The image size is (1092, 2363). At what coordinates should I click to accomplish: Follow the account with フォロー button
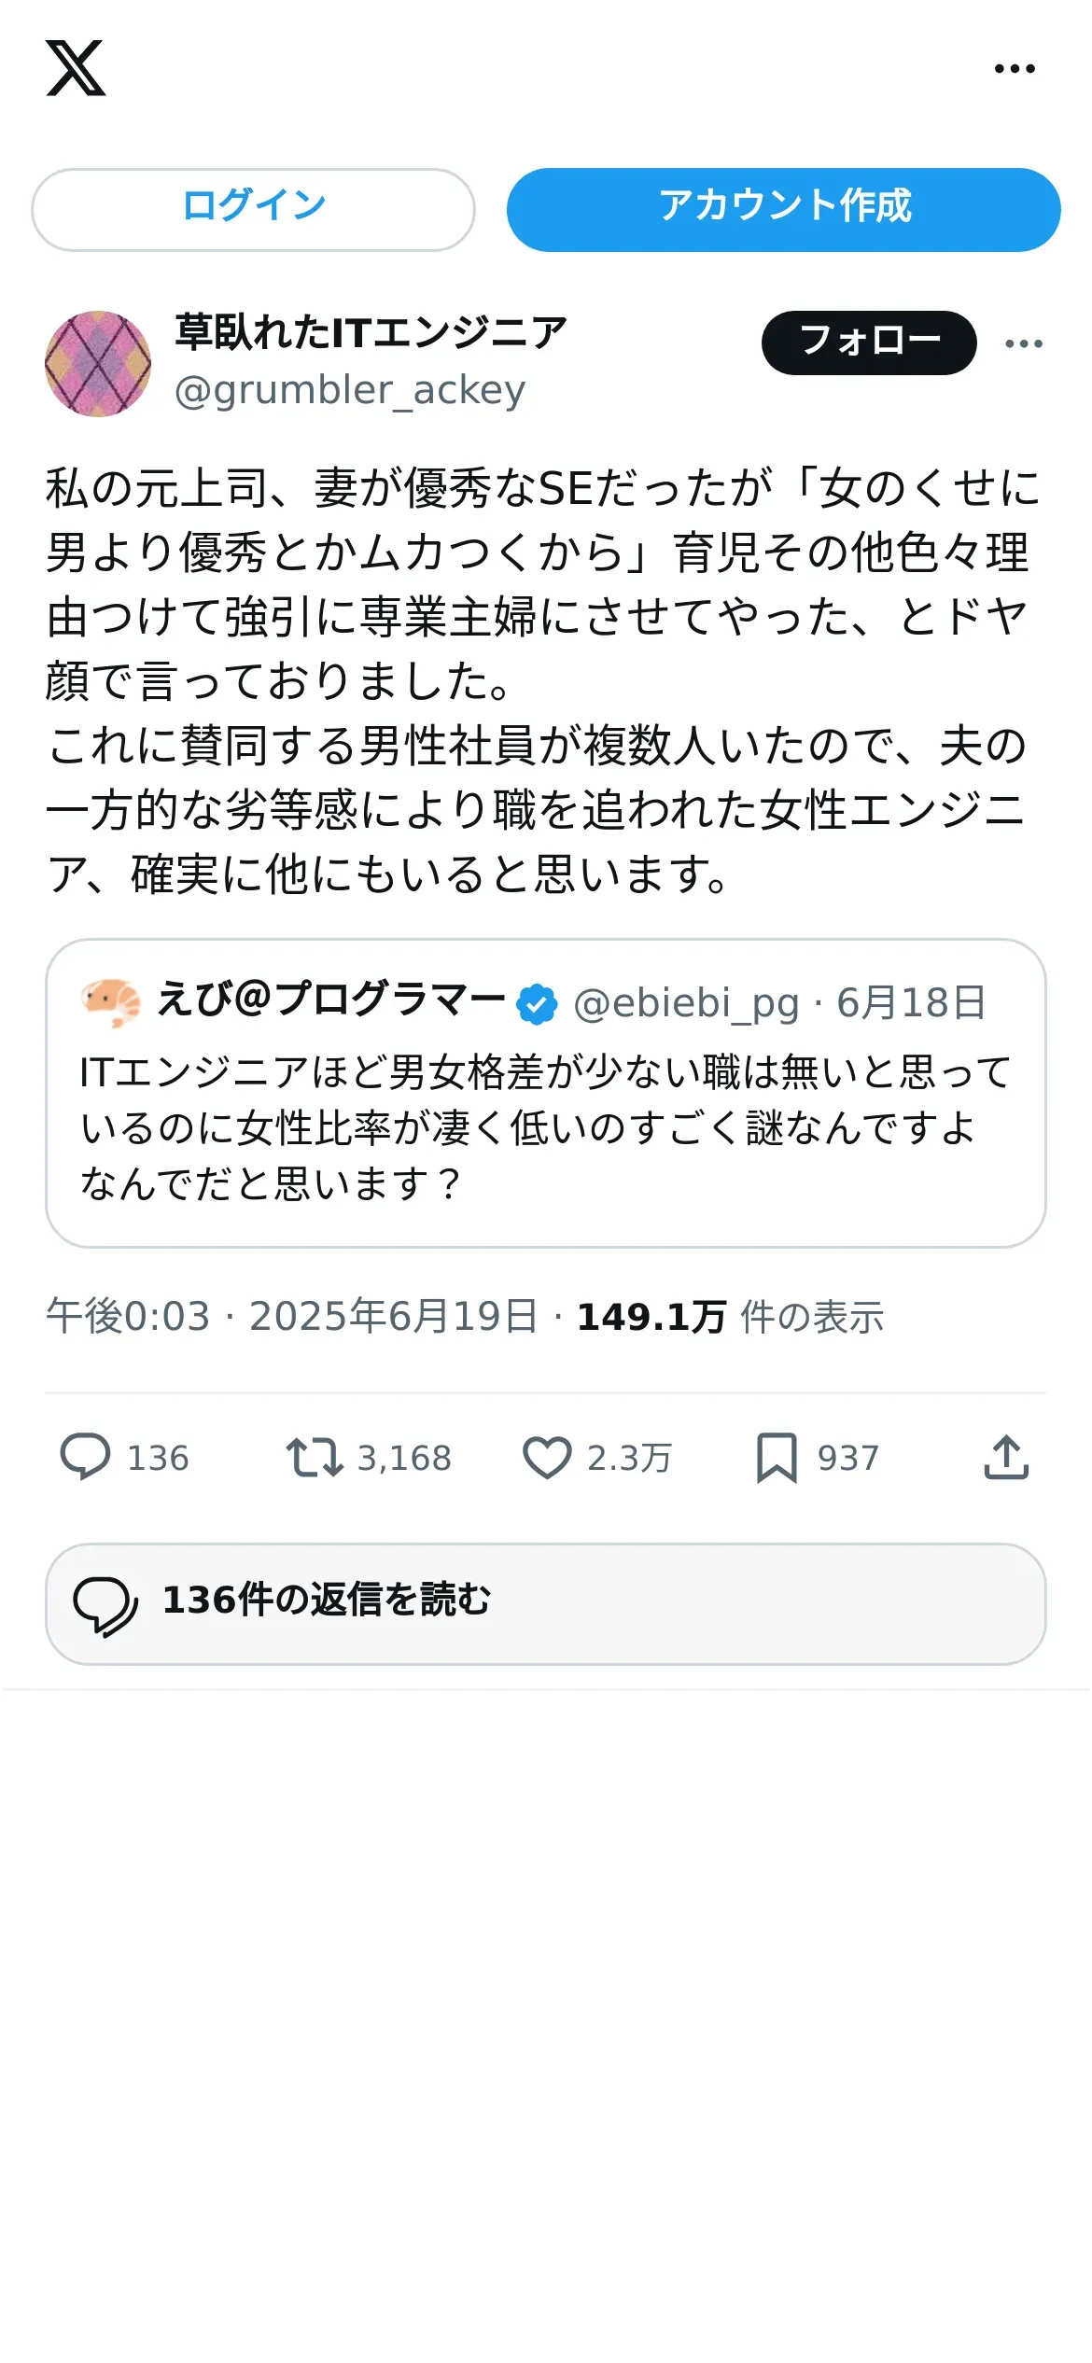point(869,343)
